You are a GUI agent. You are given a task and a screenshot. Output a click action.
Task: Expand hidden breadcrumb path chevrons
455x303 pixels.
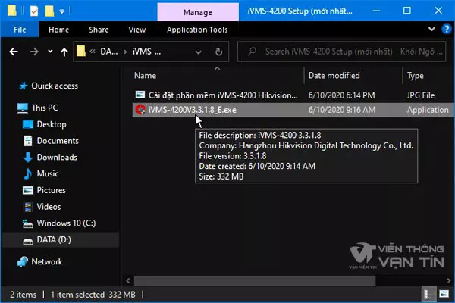93,52
